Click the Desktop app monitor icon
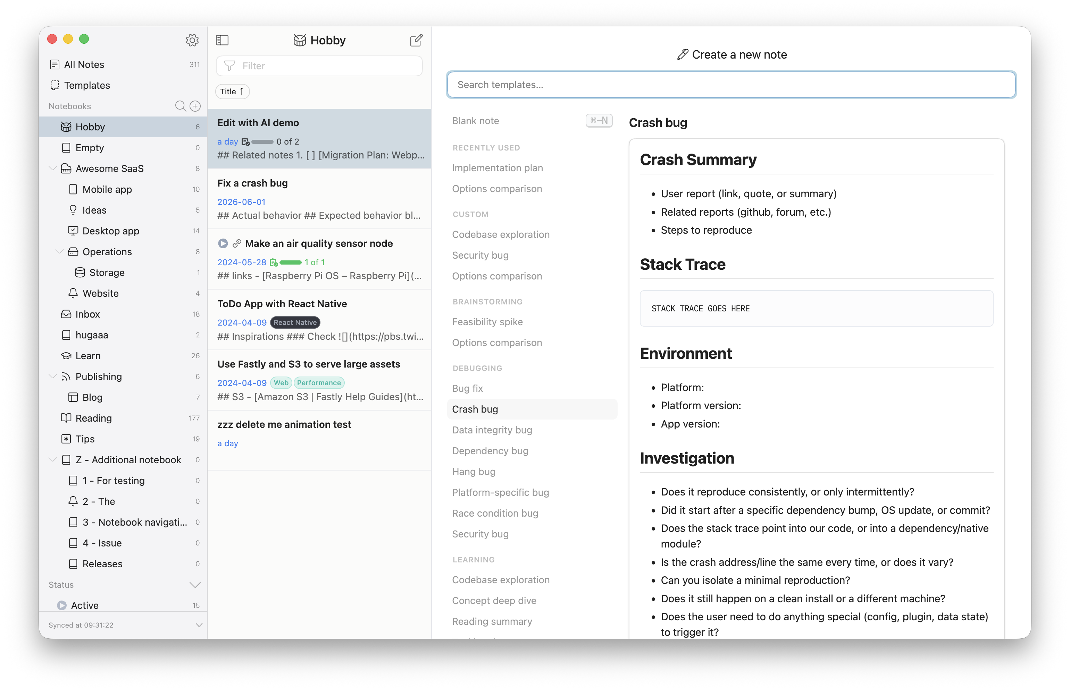Viewport: 1070px width, 690px height. [73, 231]
